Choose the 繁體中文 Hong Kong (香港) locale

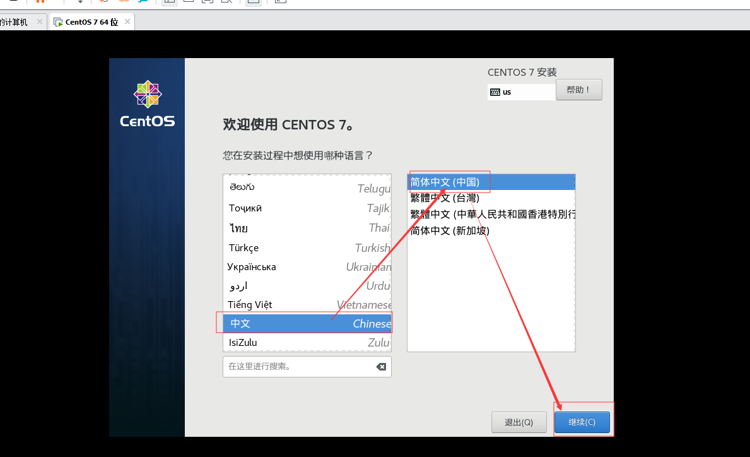(491, 215)
